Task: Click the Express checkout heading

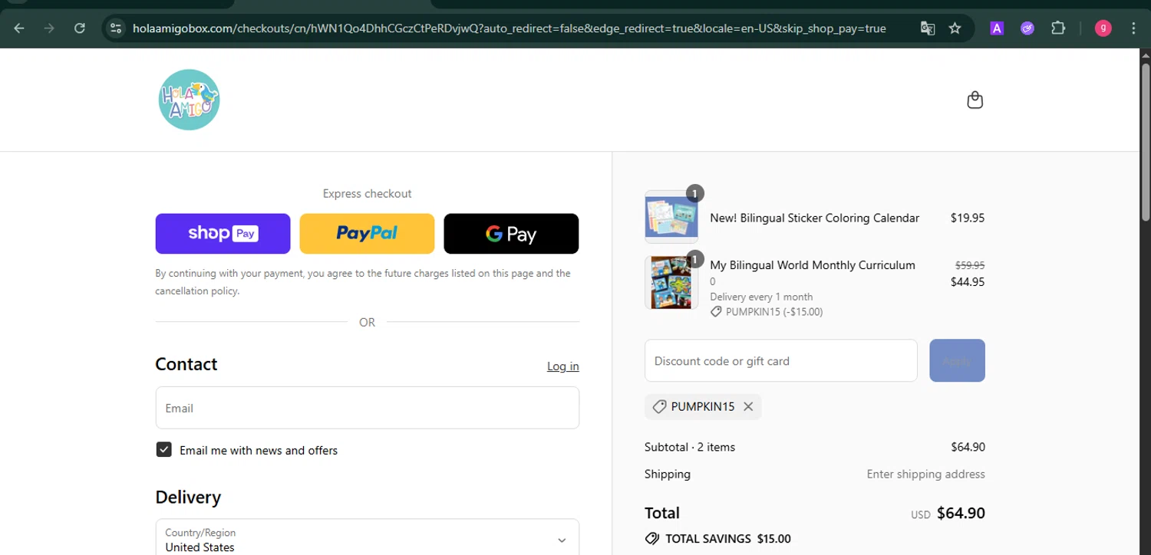Action: [x=367, y=194]
